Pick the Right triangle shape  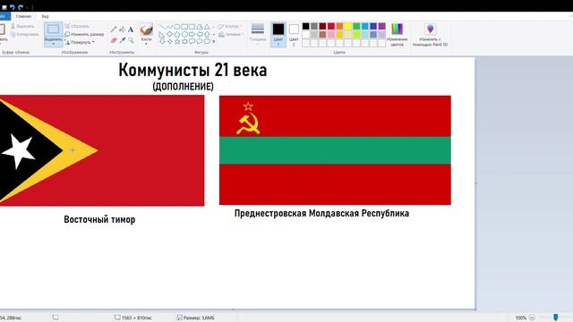click(x=162, y=34)
